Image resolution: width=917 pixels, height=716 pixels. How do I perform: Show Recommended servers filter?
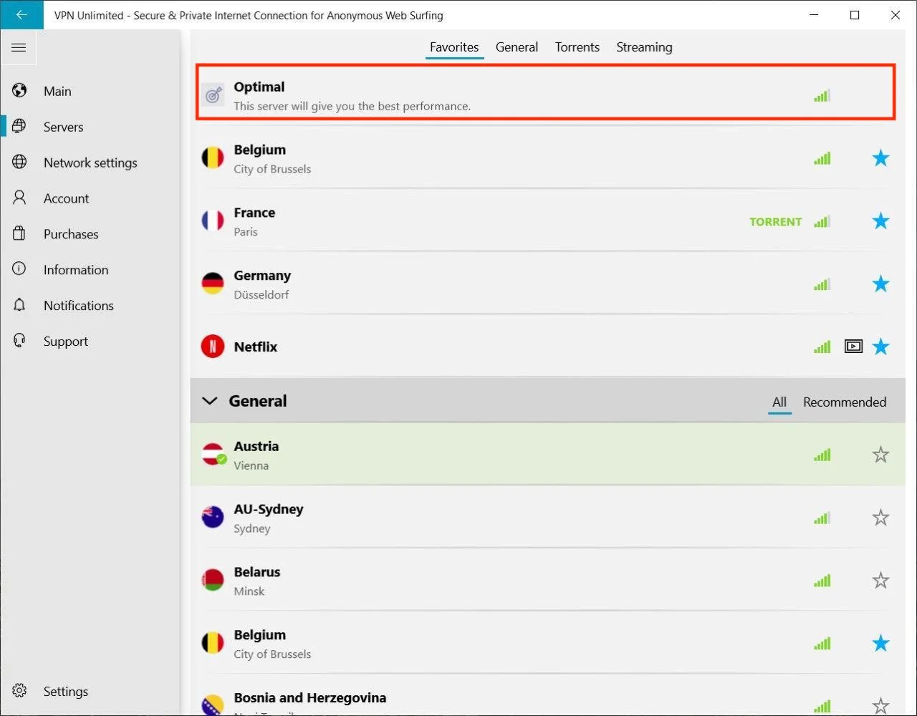(844, 402)
